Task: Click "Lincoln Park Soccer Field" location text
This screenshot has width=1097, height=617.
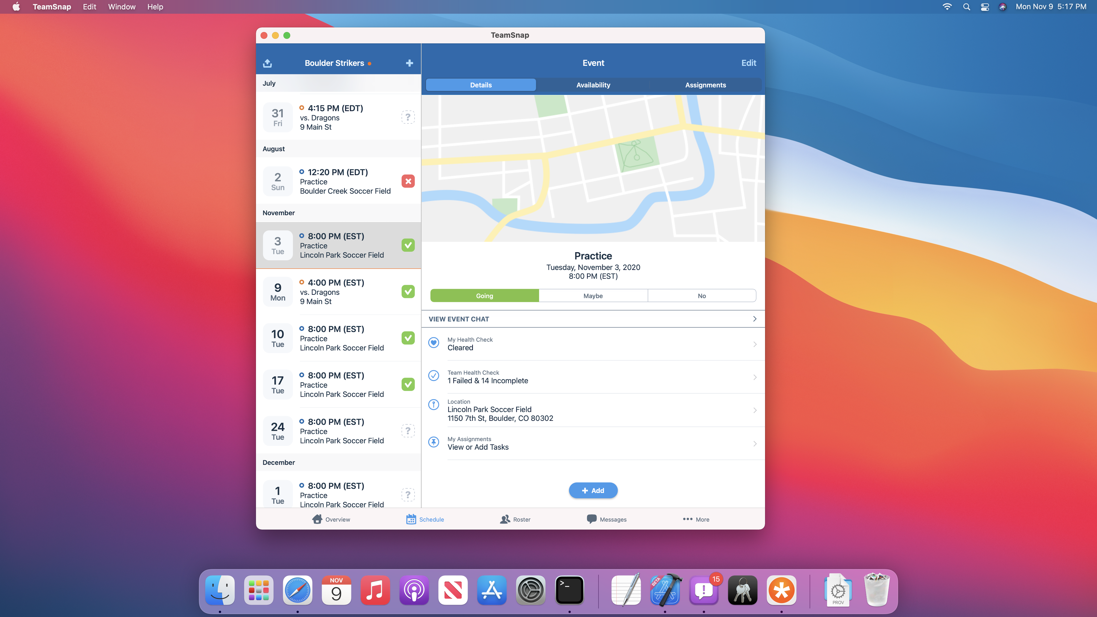Action: 489,410
